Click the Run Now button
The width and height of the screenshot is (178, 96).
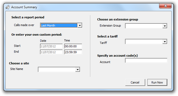[x=157, y=82]
